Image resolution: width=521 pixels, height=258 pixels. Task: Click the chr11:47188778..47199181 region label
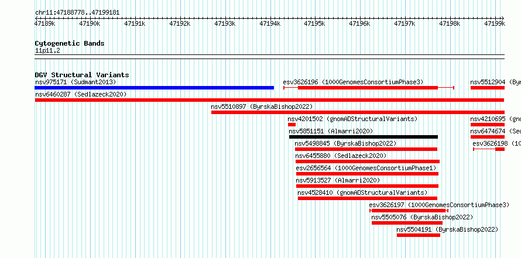click(x=77, y=13)
